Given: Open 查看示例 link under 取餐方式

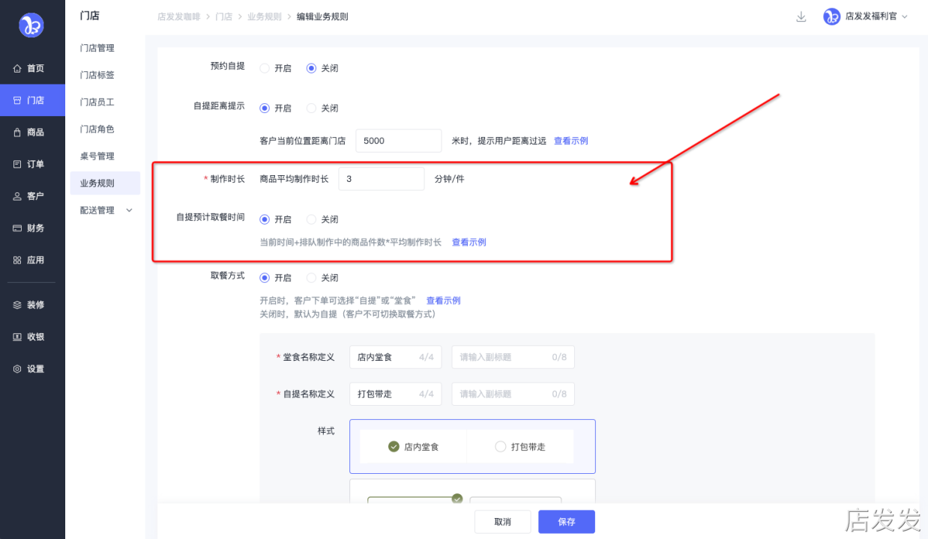Looking at the screenshot, I should (443, 301).
